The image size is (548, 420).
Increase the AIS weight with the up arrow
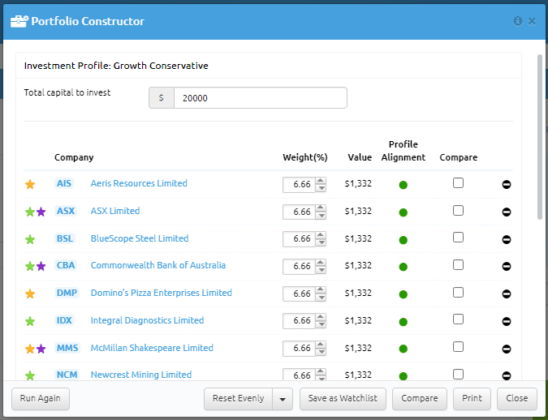pyautogui.click(x=321, y=181)
